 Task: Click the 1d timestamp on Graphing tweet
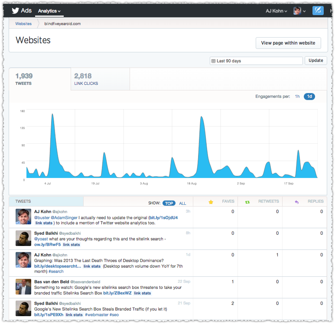[188, 255]
